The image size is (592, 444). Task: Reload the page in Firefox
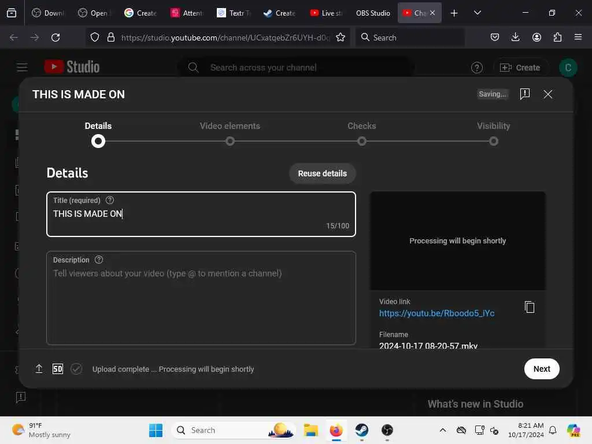click(x=55, y=38)
